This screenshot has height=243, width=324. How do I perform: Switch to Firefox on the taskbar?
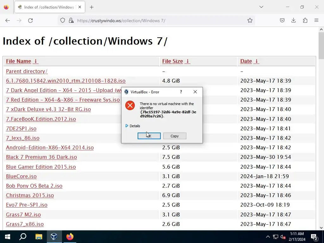point(70,237)
